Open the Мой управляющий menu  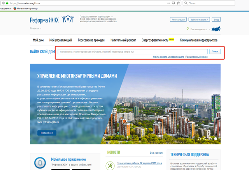(x=61, y=40)
